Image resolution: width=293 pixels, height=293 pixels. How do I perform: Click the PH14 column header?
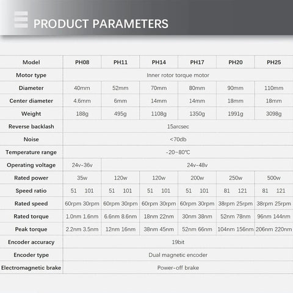point(159,62)
